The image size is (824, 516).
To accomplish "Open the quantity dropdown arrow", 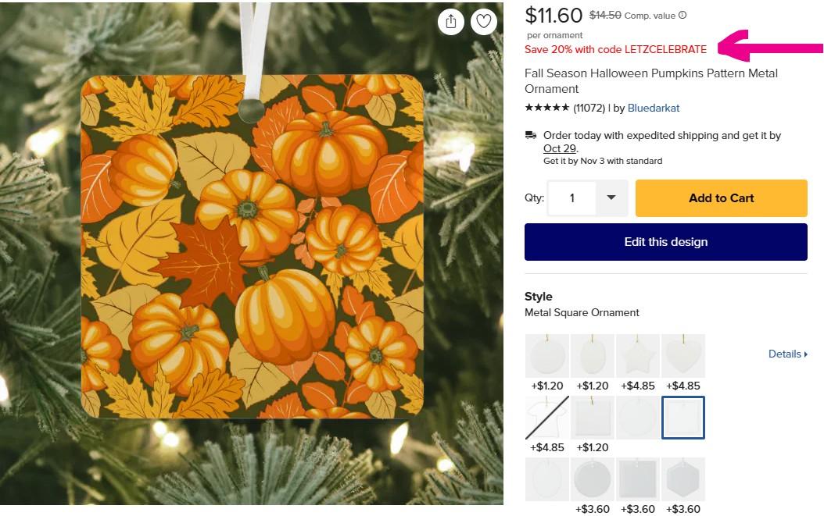I will point(611,198).
